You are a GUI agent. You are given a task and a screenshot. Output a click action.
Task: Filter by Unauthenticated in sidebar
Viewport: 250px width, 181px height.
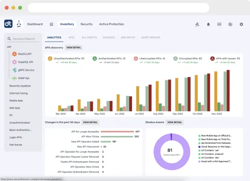point(20,123)
